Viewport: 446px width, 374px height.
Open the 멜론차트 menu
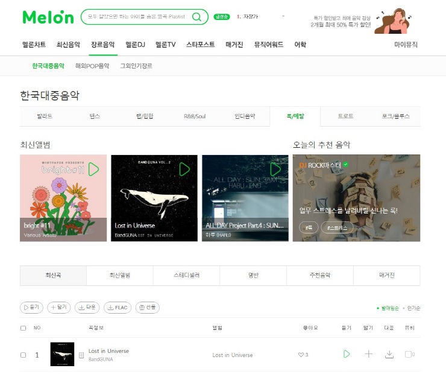[x=34, y=45]
